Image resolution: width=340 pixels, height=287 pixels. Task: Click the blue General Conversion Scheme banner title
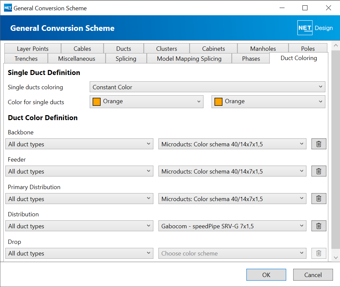click(62, 28)
